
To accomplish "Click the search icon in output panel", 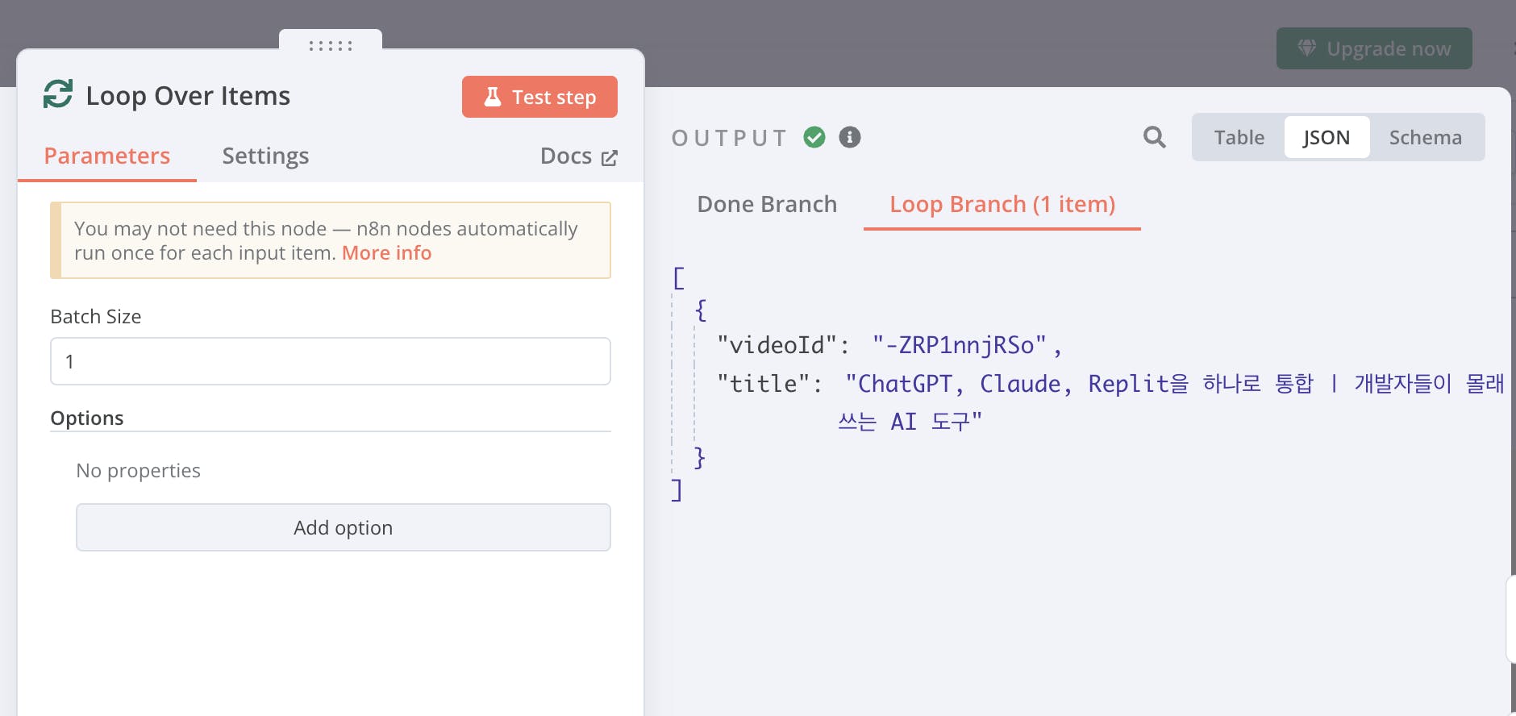I will pyautogui.click(x=1154, y=137).
